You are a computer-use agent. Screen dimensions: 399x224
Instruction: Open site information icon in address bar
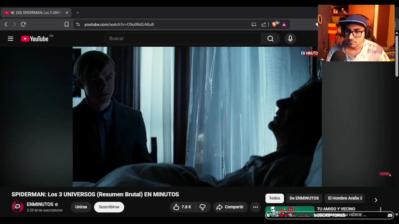(78, 24)
